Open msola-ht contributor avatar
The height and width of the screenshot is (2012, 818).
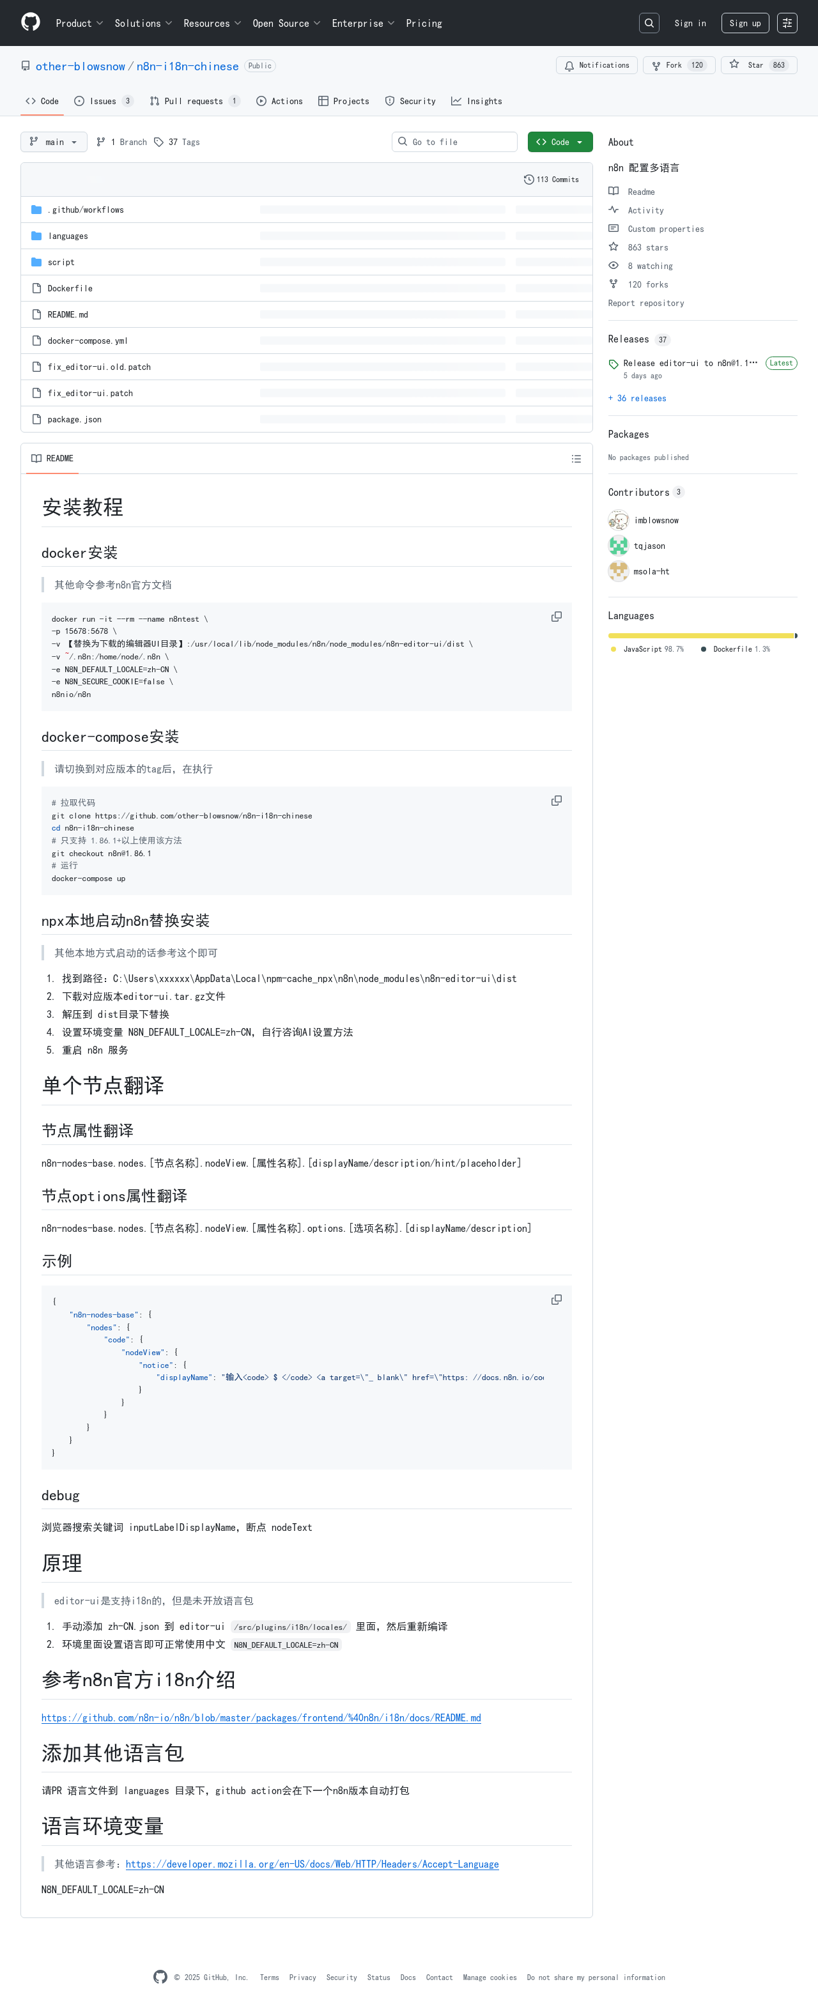coord(618,572)
